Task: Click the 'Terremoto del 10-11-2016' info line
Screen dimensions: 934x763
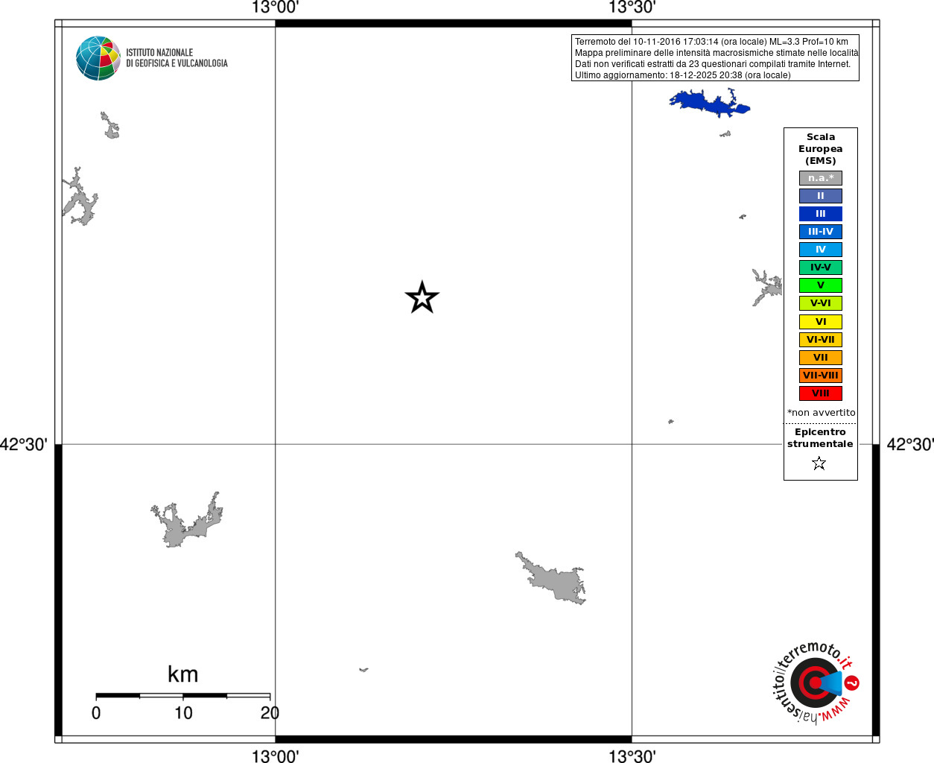Action: point(711,42)
